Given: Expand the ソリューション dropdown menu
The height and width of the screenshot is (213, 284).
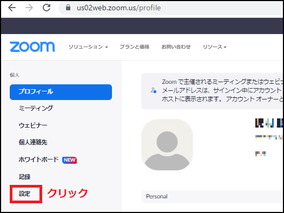Looking at the screenshot, I should click(88, 47).
